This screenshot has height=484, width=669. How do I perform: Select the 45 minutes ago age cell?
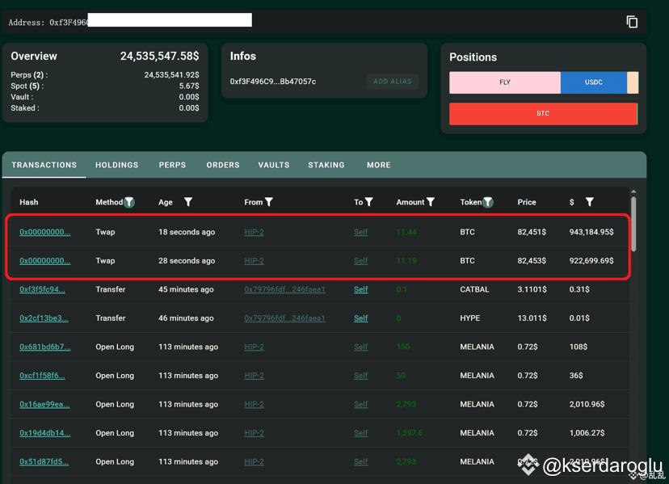[186, 289]
